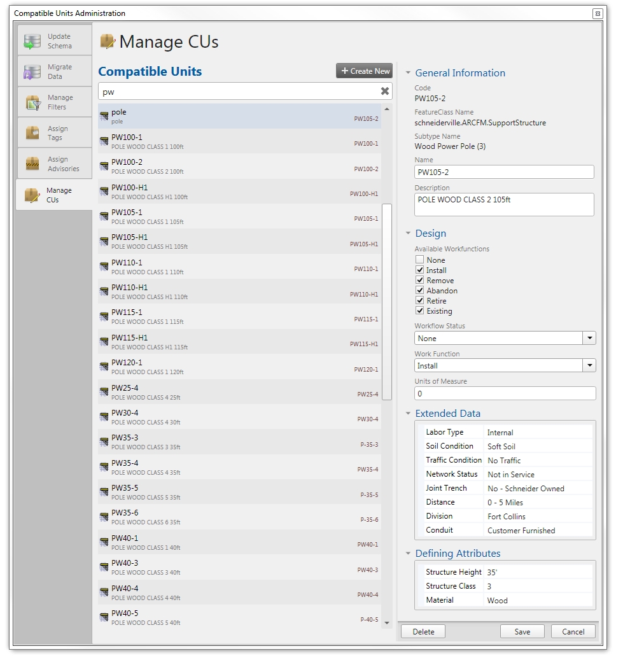Click the Create New button
The image size is (623, 658).
pyautogui.click(x=363, y=71)
